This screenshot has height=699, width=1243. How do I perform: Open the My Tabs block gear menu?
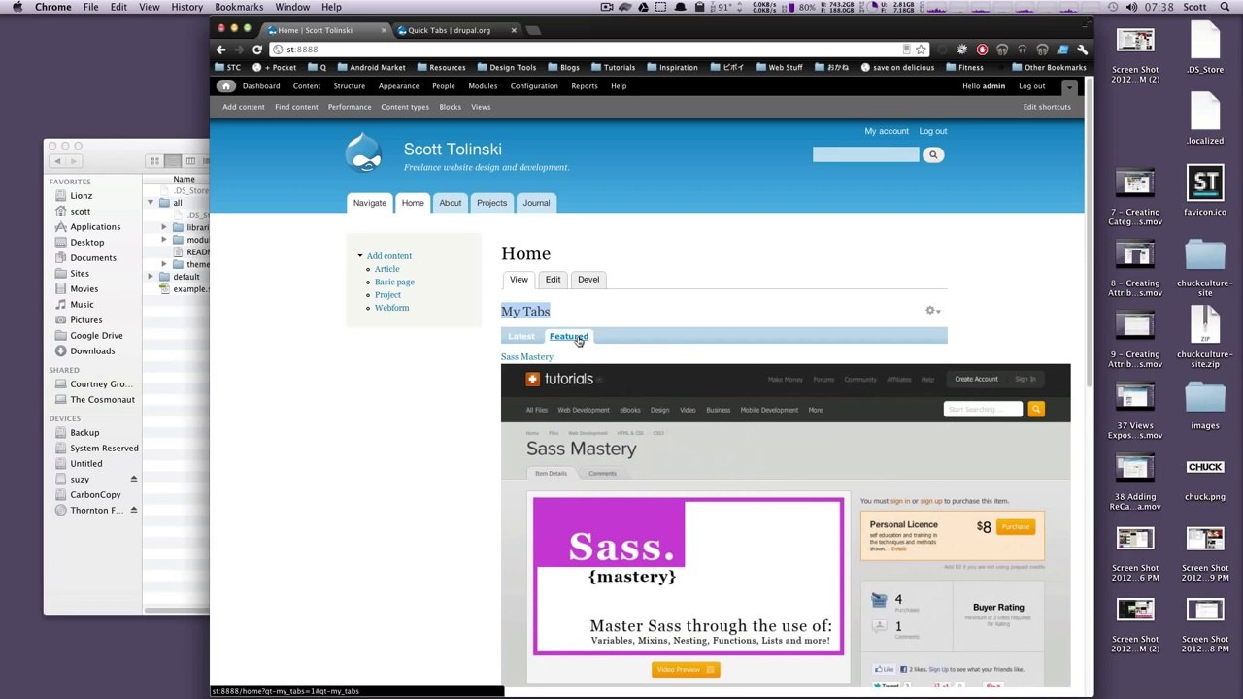coord(932,311)
